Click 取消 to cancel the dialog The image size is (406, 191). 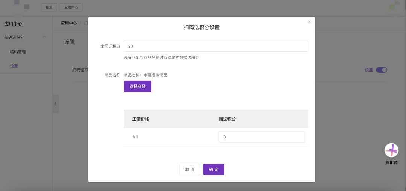click(189, 170)
